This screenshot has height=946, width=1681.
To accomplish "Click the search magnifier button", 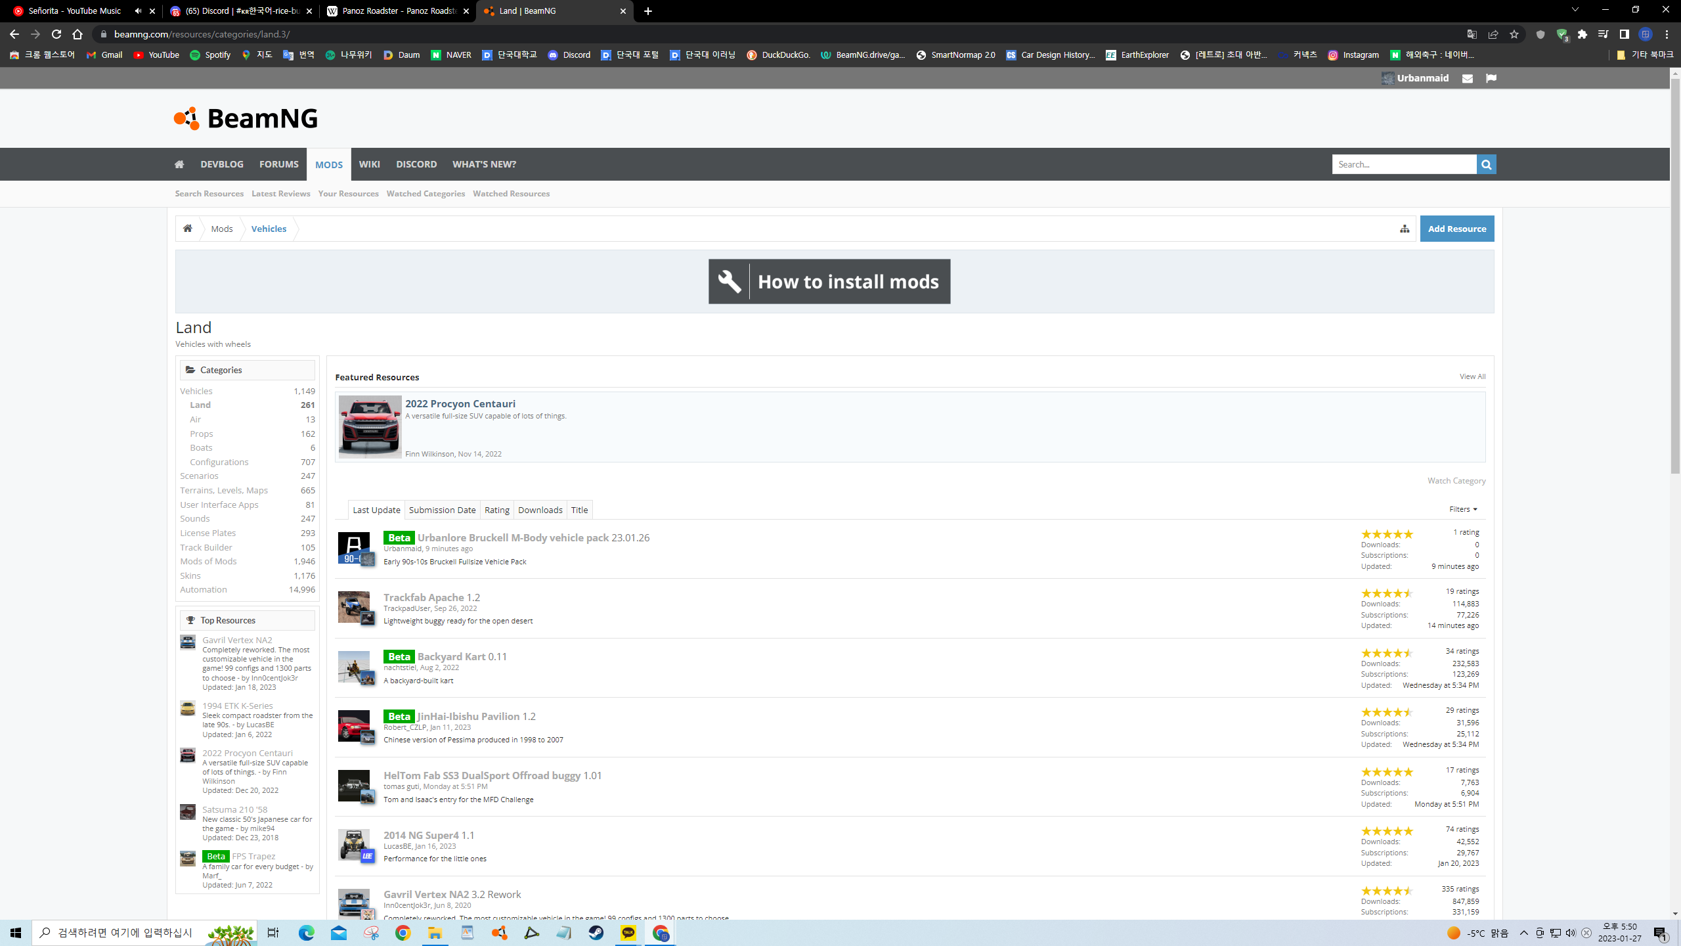I will tap(1486, 164).
